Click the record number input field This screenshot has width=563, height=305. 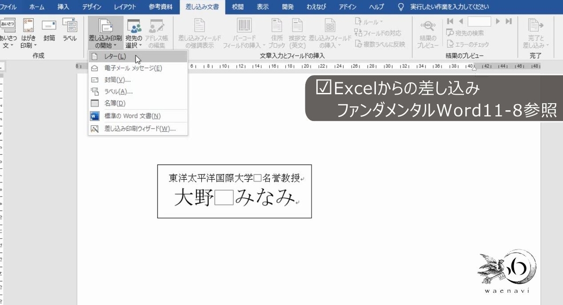click(479, 22)
